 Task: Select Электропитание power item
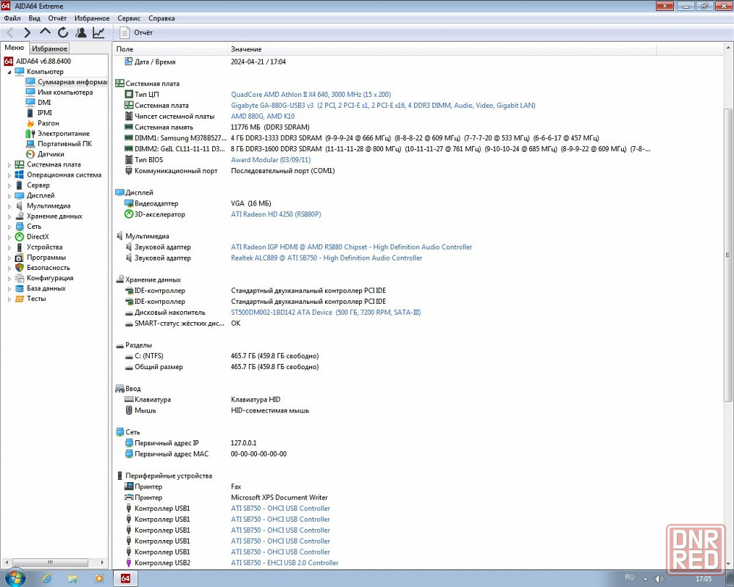(x=63, y=134)
